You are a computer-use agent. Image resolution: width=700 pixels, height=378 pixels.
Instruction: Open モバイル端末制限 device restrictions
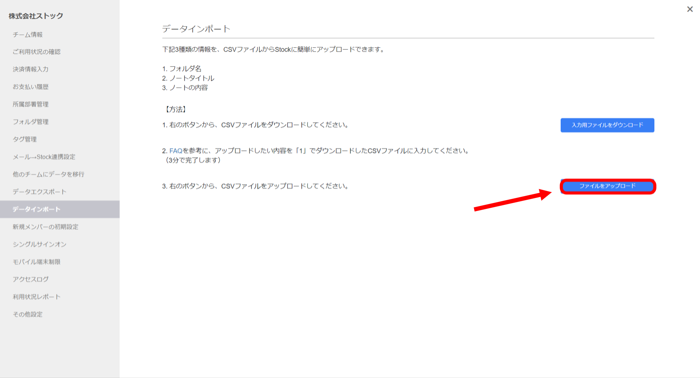point(36,261)
